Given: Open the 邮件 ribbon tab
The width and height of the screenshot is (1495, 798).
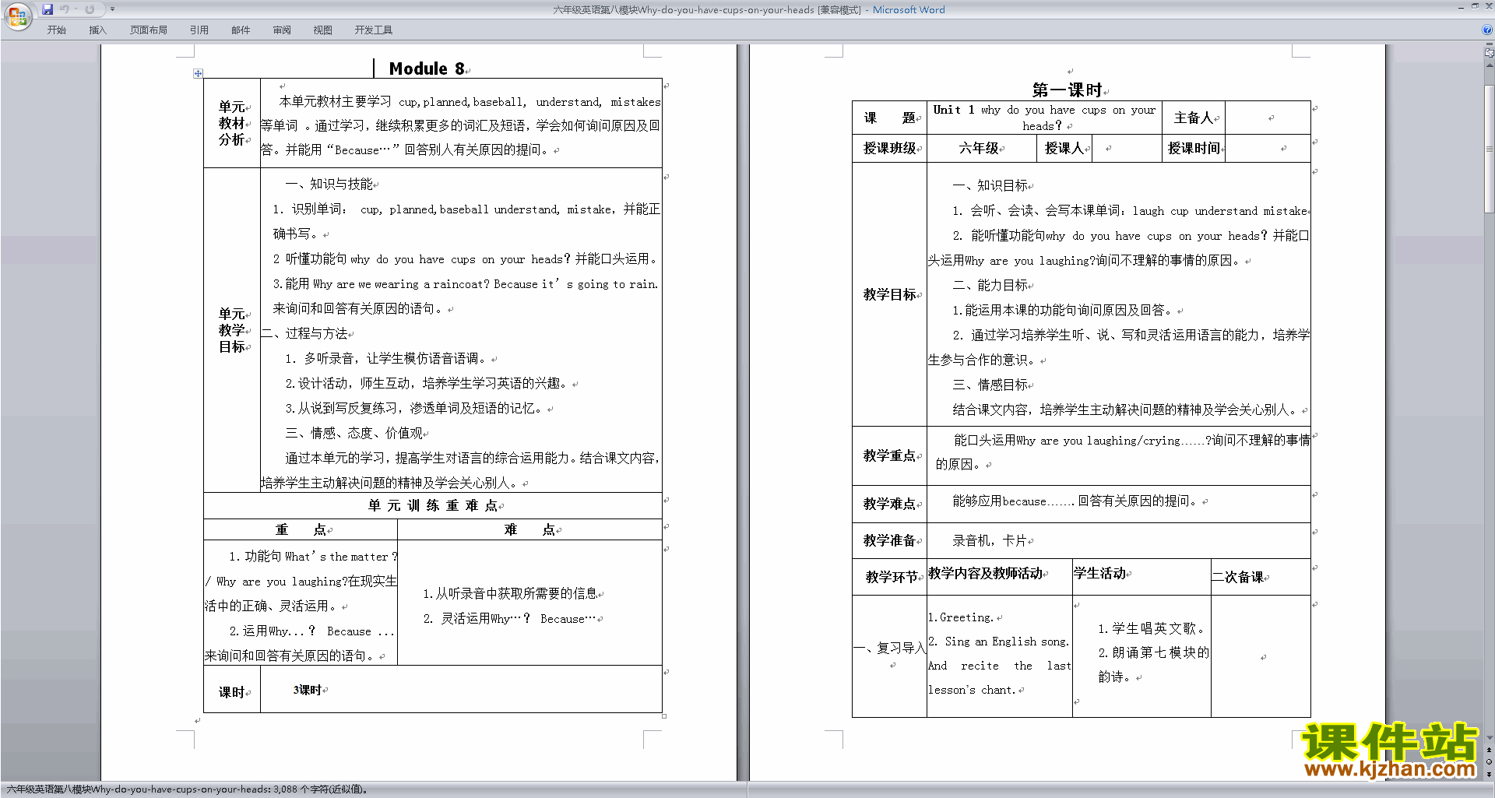Looking at the screenshot, I should (x=241, y=30).
